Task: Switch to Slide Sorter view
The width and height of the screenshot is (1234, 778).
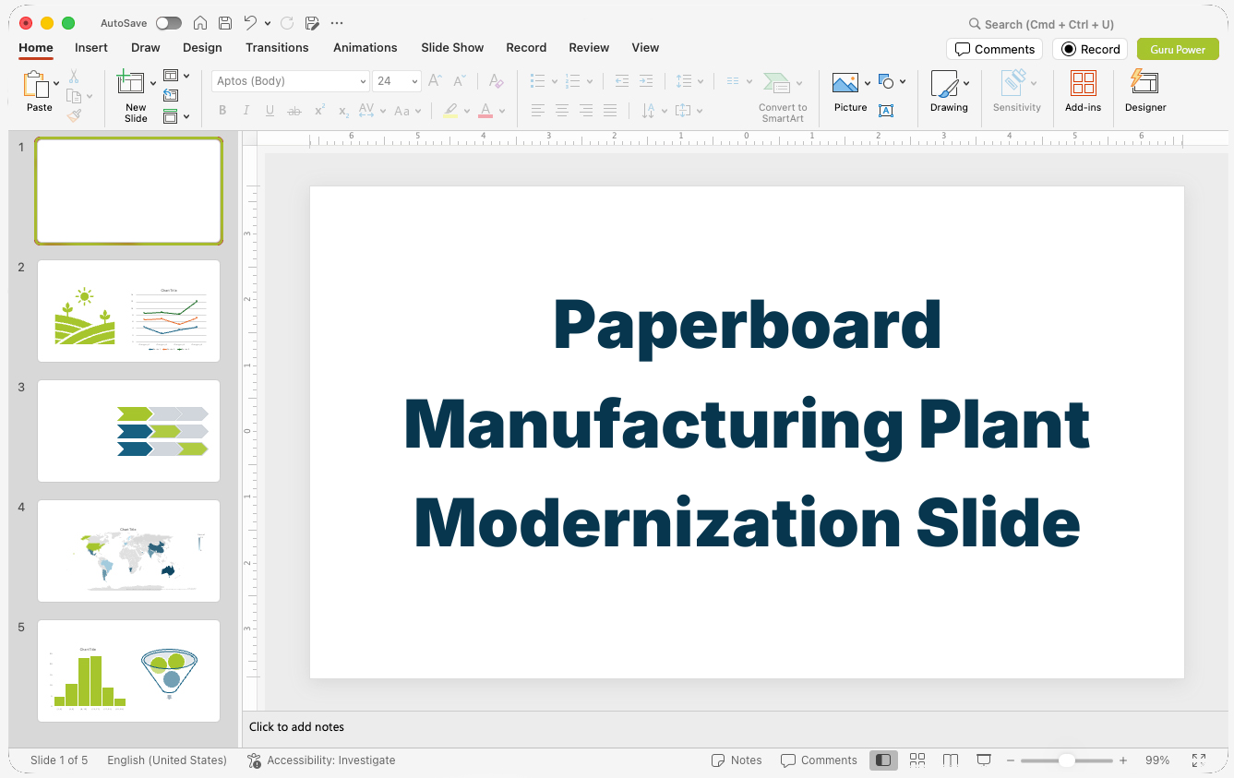Action: pyautogui.click(x=917, y=760)
